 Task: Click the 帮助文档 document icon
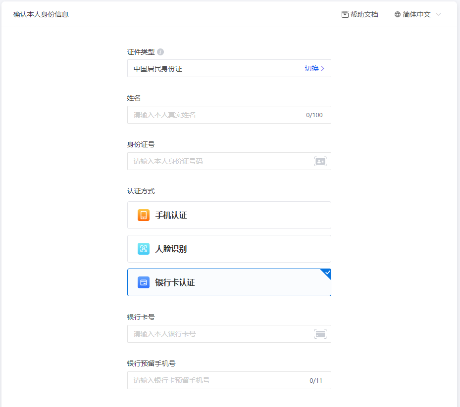[345, 14]
